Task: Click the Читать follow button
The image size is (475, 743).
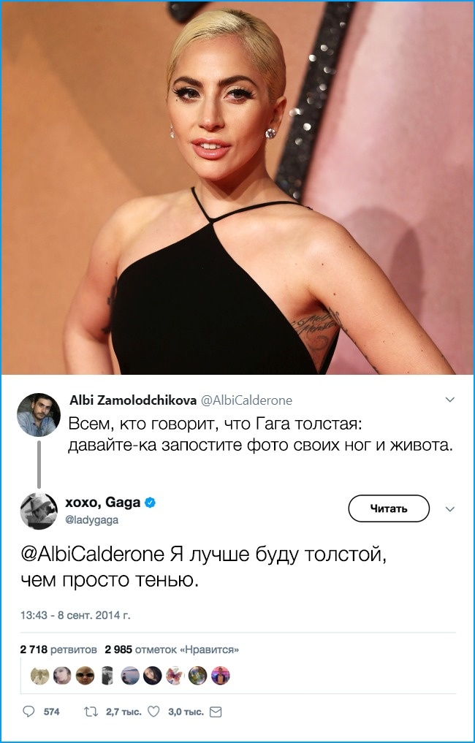Action: (x=389, y=508)
